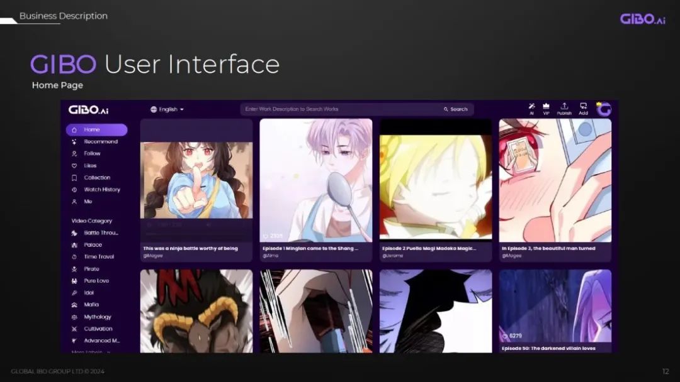Open the user profile avatar
The image size is (680, 382).
[x=604, y=109]
